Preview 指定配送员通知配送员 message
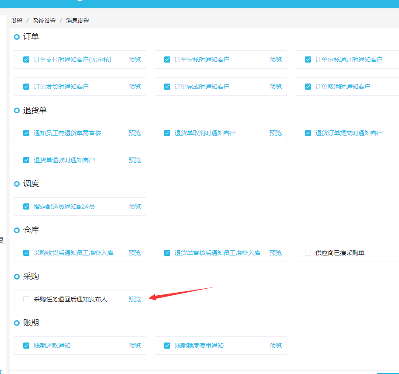 (135, 206)
